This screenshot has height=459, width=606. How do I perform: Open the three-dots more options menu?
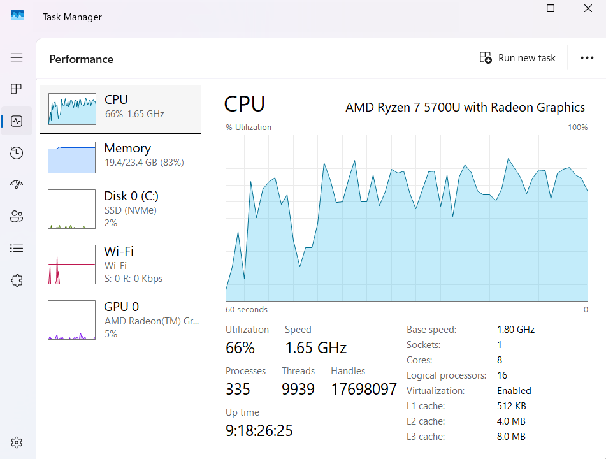coord(587,58)
